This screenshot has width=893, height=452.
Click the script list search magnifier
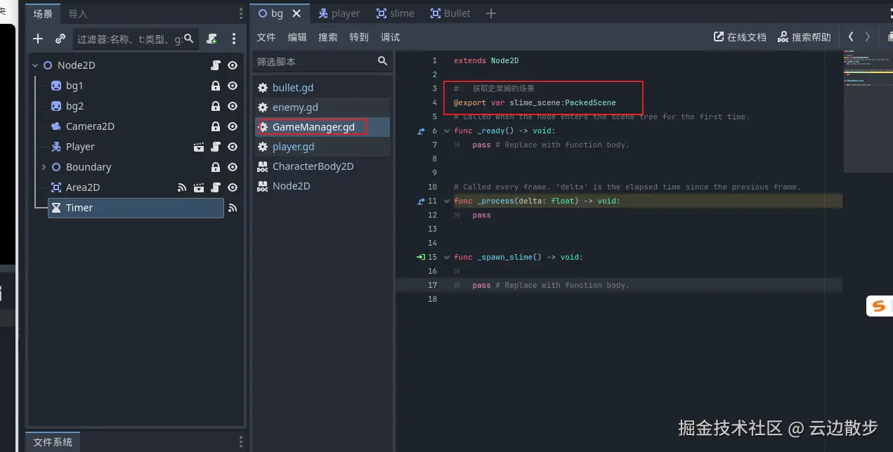[382, 61]
